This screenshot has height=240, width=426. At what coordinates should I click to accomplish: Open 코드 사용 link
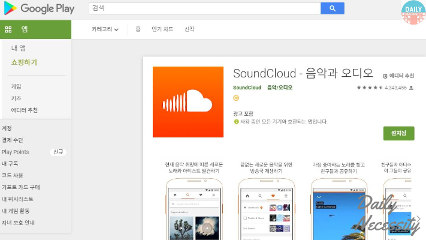tap(13, 176)
